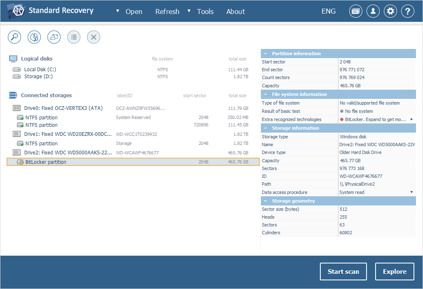Viewport: 423px width, 289px height.
Task: Open the About menu item
Action: (235, 12)
